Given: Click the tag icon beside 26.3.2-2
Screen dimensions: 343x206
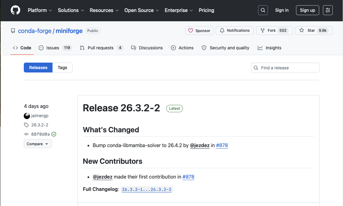Looking at the screenshot, I should pos(26,125).
